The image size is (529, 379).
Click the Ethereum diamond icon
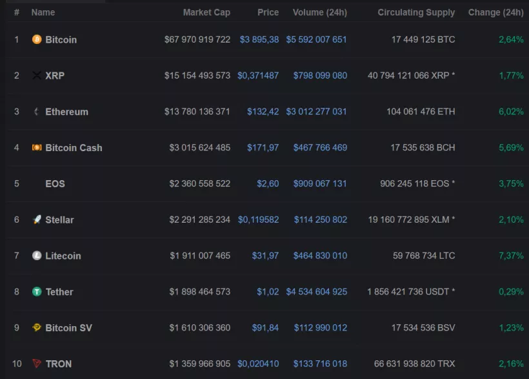[x=37, y=112]
